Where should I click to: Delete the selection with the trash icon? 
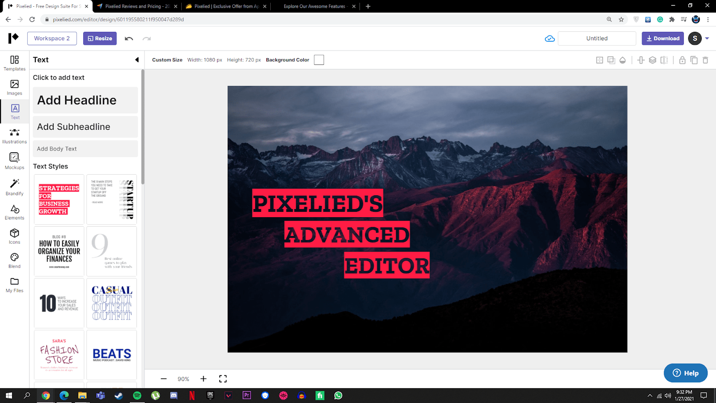706,60
